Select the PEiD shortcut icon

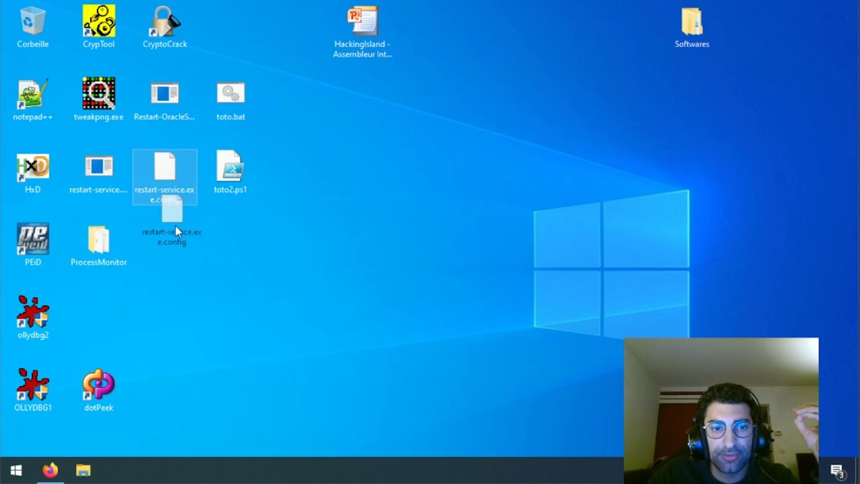(32, 245)
